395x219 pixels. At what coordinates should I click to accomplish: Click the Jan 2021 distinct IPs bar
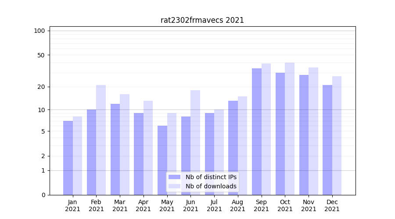(68, 158)
